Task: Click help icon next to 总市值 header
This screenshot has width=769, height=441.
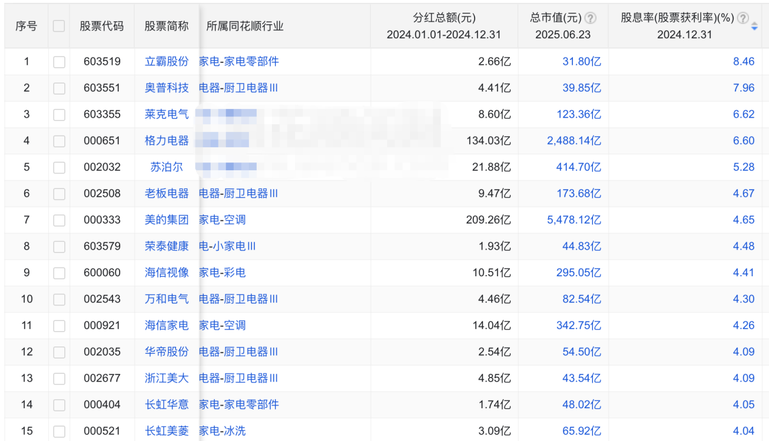Action: point(590,18)
